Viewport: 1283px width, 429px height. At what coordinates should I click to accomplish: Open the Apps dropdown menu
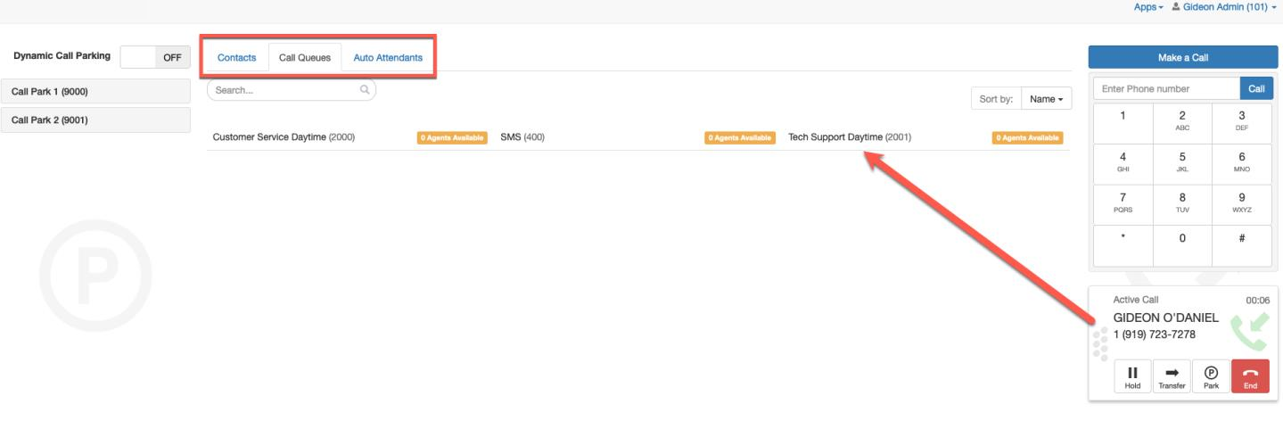point(1148,7)
